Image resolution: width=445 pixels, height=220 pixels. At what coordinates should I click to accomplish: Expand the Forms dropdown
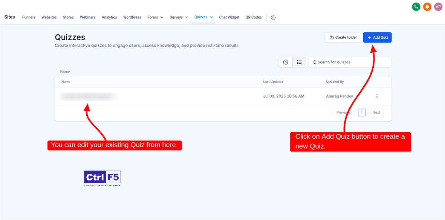click(155, 17)
